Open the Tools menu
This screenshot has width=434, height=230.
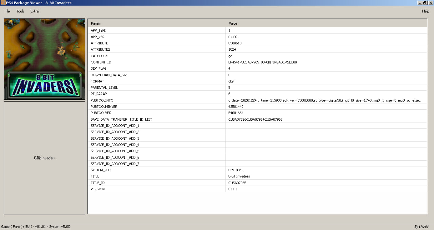(x=20, y=11)
